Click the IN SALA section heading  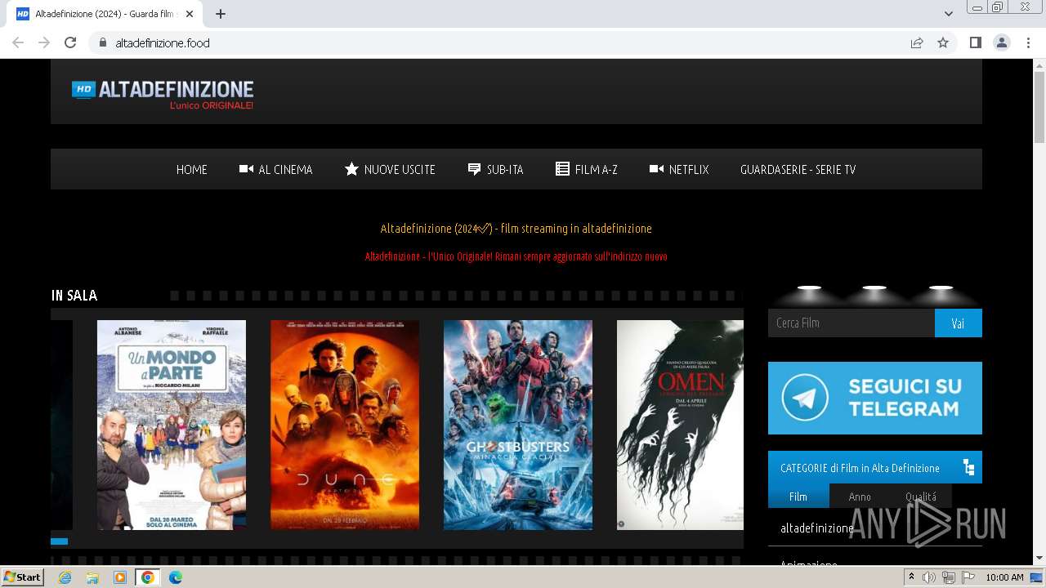pyautogui.click(x=74, y=296)
